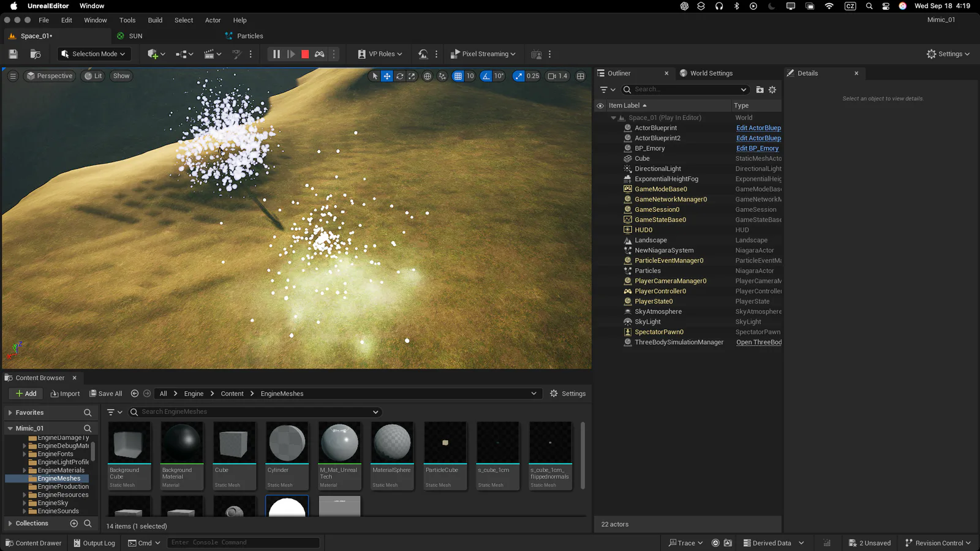Select the scale gizmo tool

click(412, 76)
